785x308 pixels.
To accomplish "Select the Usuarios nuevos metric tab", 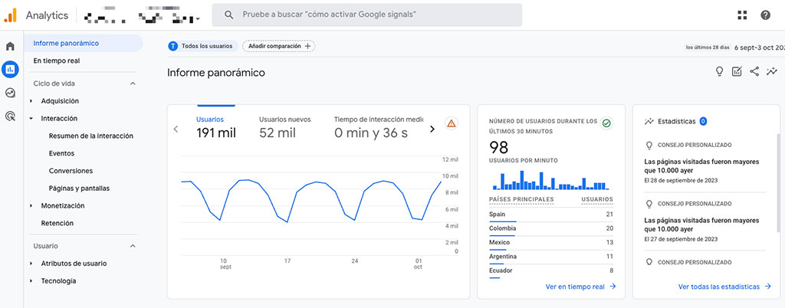I will point(284,127).
